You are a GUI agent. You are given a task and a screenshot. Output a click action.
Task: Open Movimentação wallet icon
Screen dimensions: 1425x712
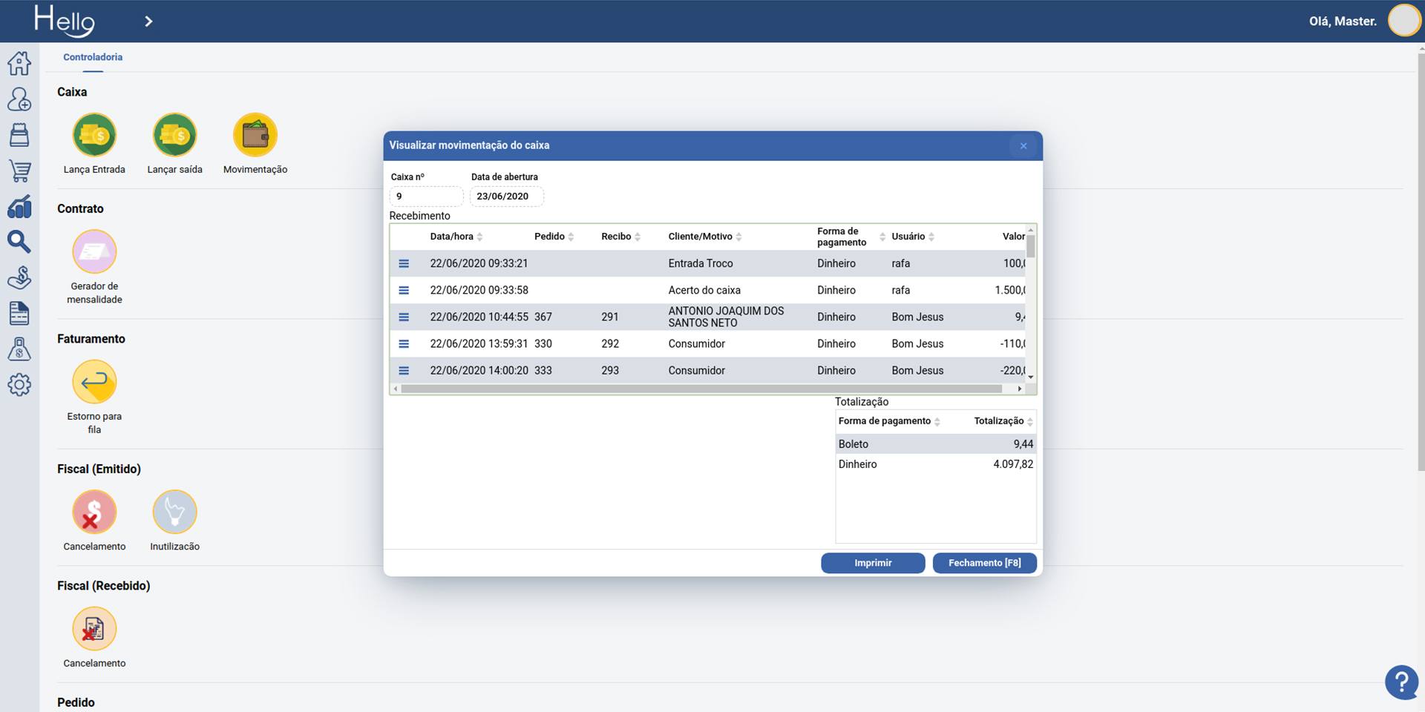255,135
